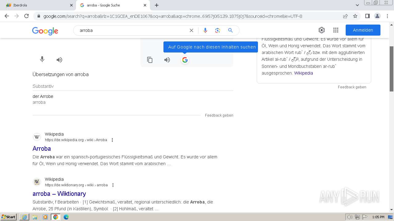Open the Google apps grid icon
The image size is (394, 221).
[336, 30]
